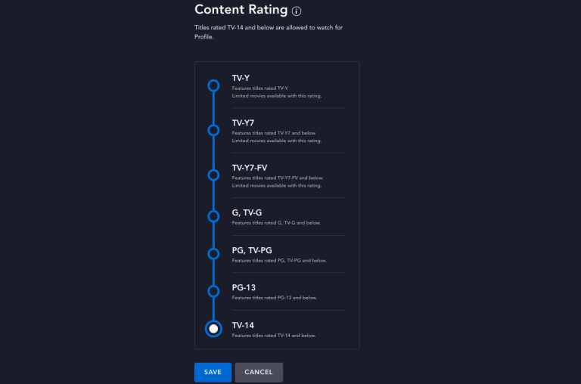Cancel the content rating changes
Viewport: 581px width, 384px height.
point(259,372)
